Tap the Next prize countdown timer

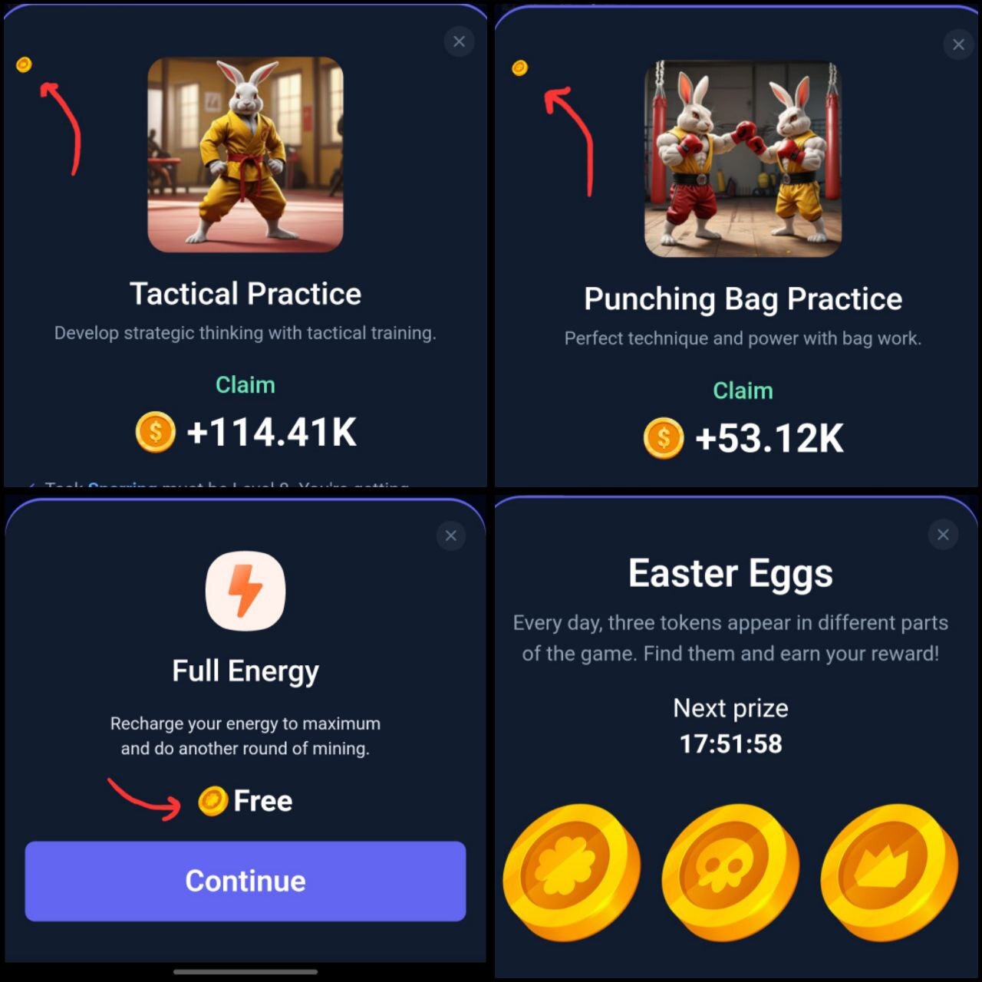pos(730,743)
